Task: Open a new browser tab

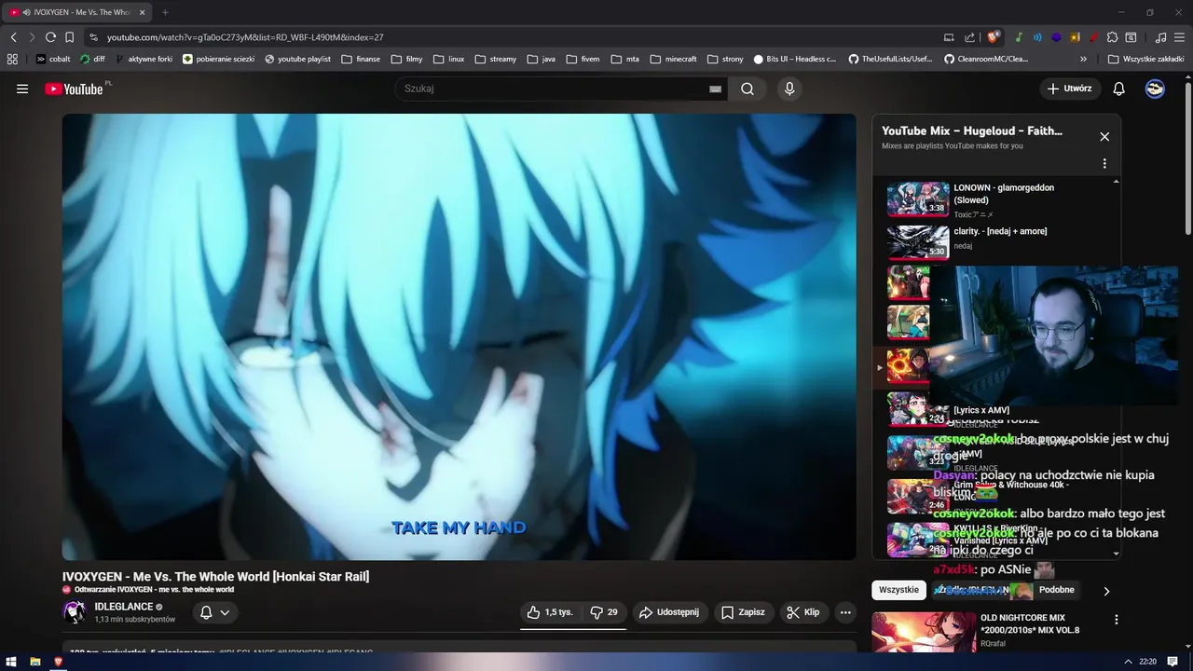Action: pos(165,12)
